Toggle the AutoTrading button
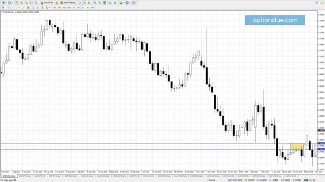 68,3
